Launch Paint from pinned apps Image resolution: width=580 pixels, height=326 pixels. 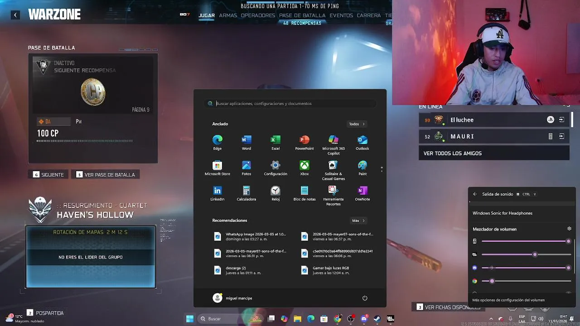pos(362,168)
